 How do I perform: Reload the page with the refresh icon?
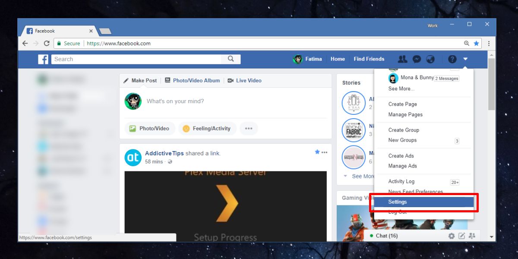pos(47,43)
